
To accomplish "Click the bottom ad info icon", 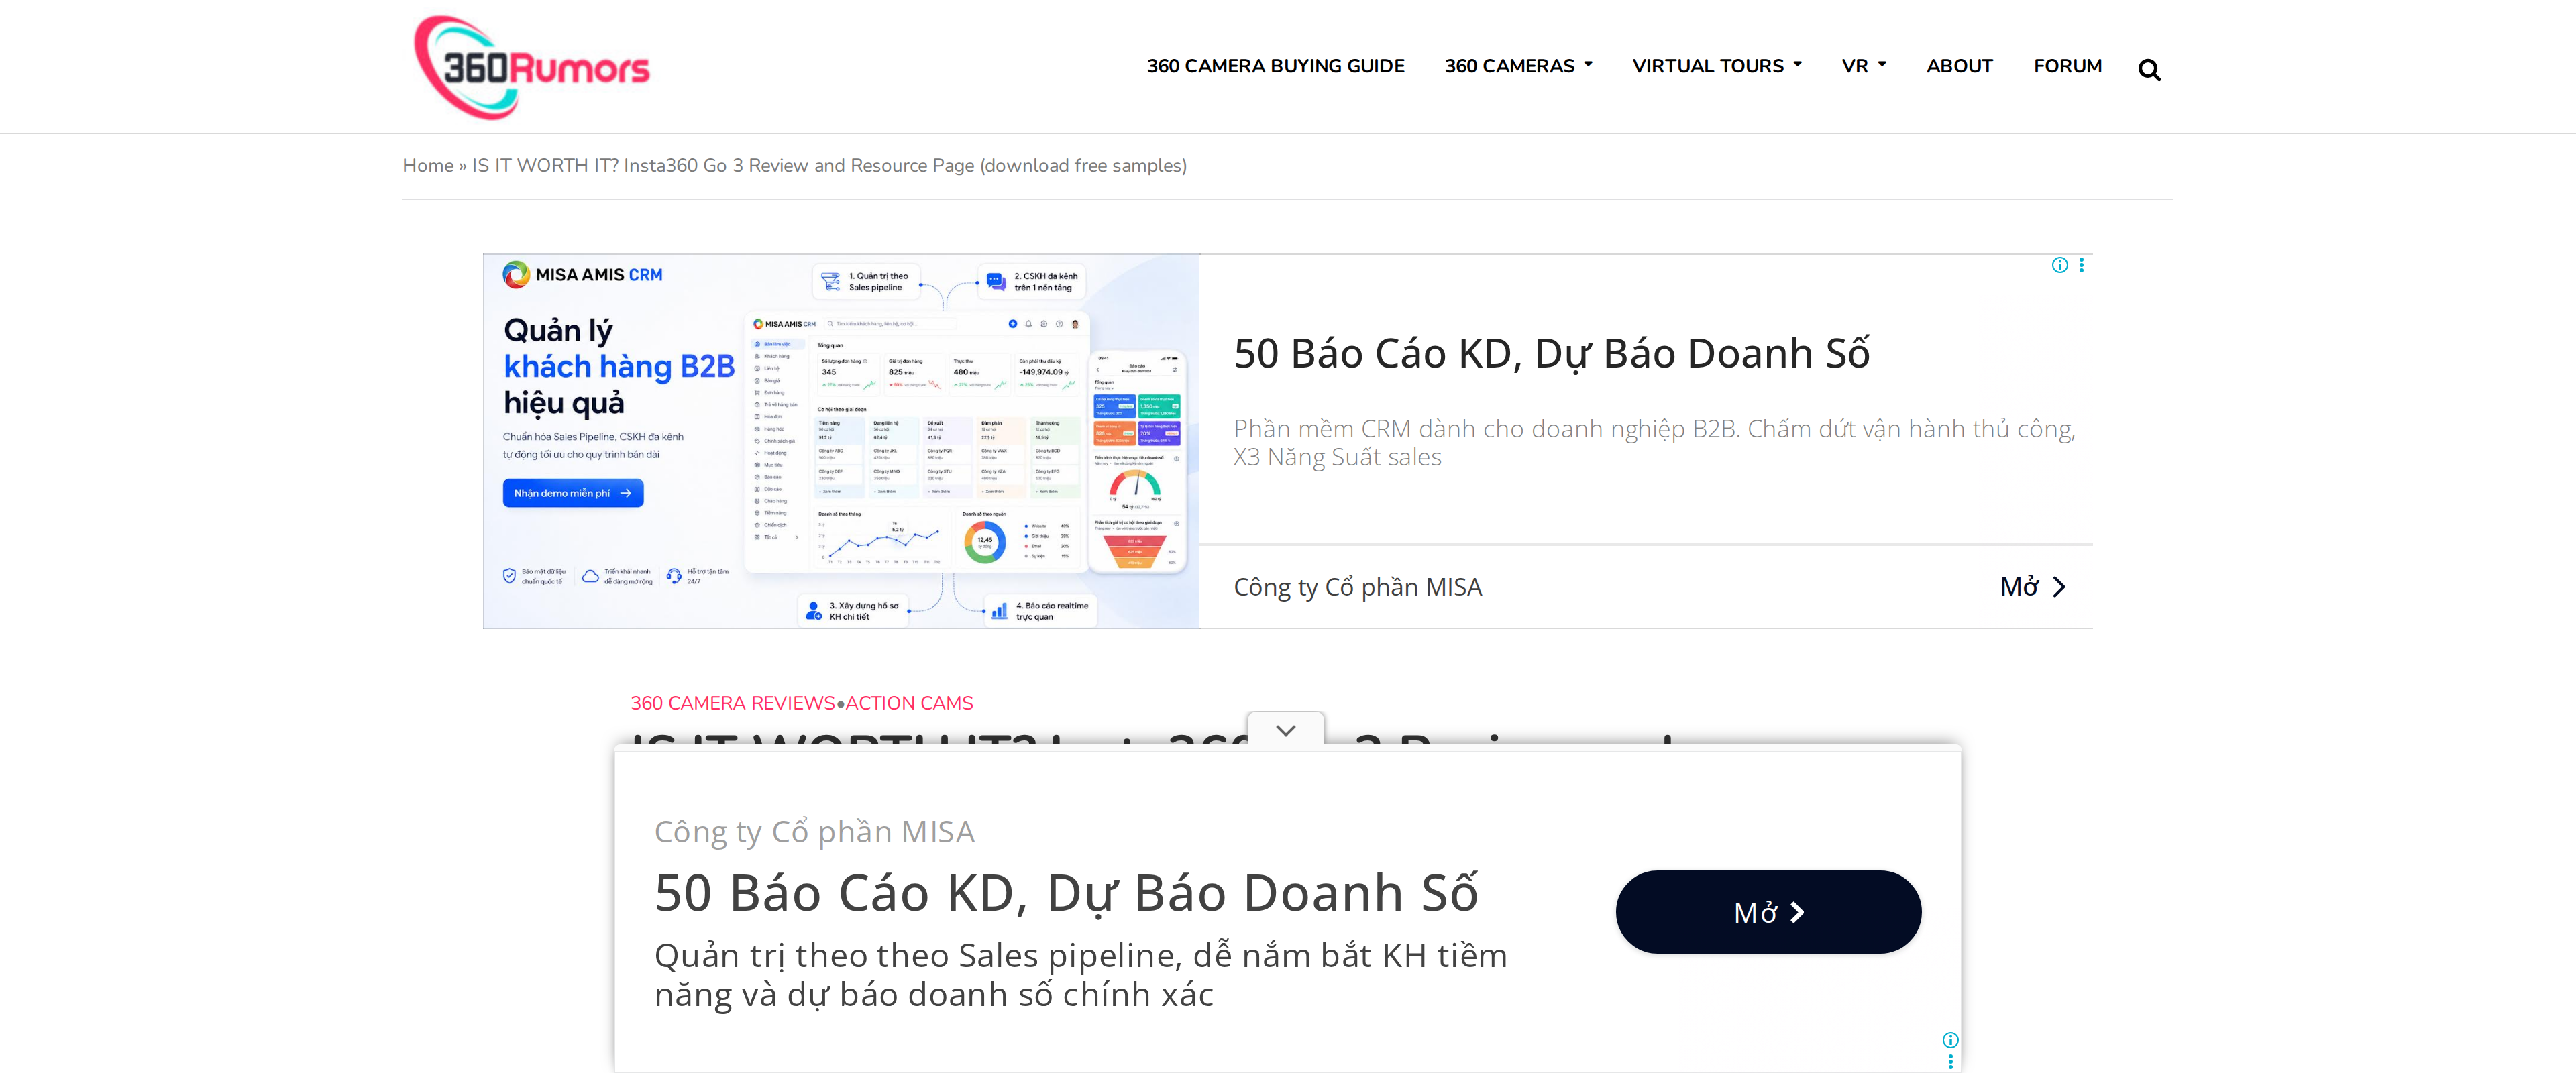I will tap(1950, 1040).
